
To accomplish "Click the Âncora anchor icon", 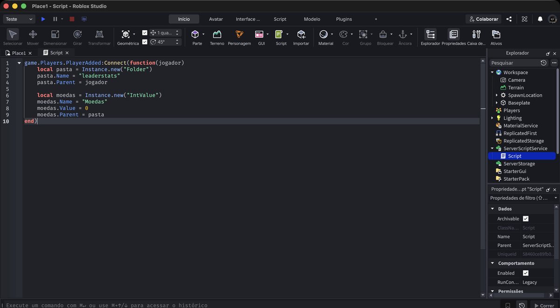I will 403,34.
